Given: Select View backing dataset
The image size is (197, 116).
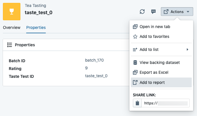Looking at the screenshot, I should point(161,62).
